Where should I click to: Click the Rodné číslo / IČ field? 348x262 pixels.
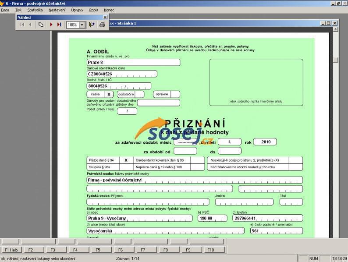coord(119,86)
